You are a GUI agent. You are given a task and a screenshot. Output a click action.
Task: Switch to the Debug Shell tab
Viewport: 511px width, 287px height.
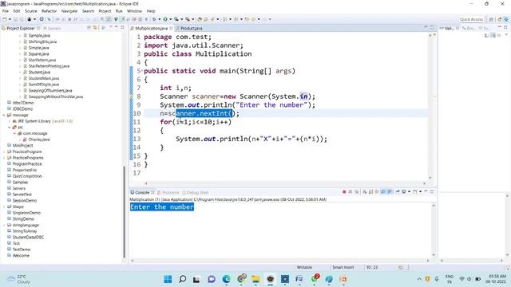[x=195, y=192]
